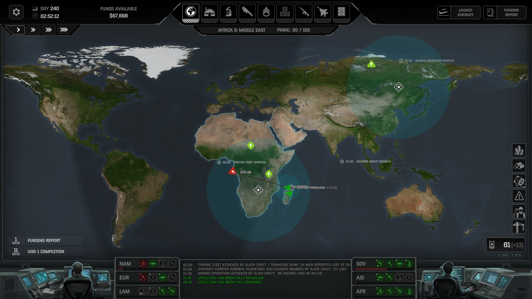The width and height of the screenshot is (532, 299).
Task: Click green triangle marker in northern Russia
Action: tap(371, 64)
